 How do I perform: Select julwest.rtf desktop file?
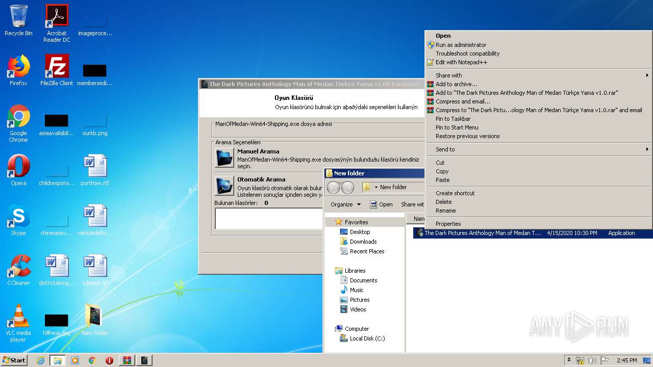click(95, 270)
